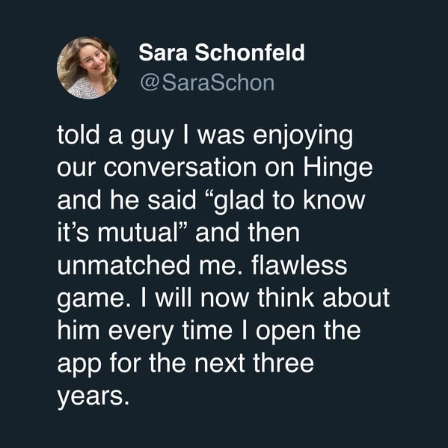The image size is (448, 448).
Task: Click the word 'open' in the tweet
Action: pyautogui.click(x=285, y=332)
